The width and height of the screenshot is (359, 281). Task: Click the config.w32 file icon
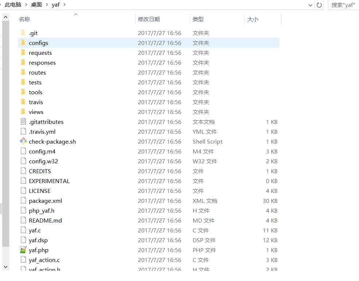click(23, 161)
